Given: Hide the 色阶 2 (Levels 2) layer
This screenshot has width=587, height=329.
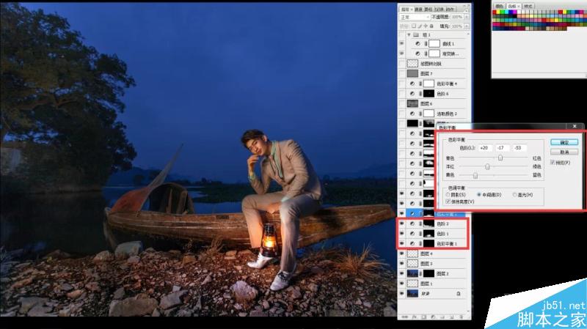Looking at the screenshot, I should (402, 223).
